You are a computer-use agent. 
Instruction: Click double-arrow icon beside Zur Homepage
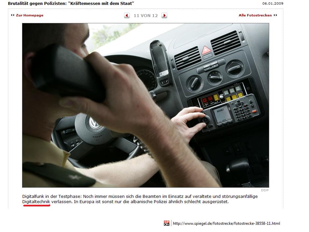click(12, 15)
